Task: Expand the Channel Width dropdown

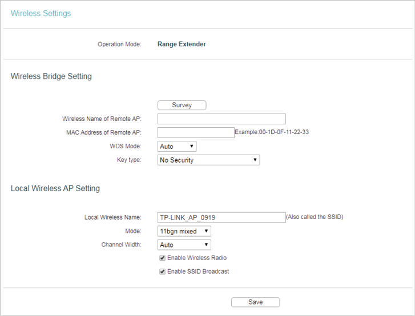Action: point(184,245)
